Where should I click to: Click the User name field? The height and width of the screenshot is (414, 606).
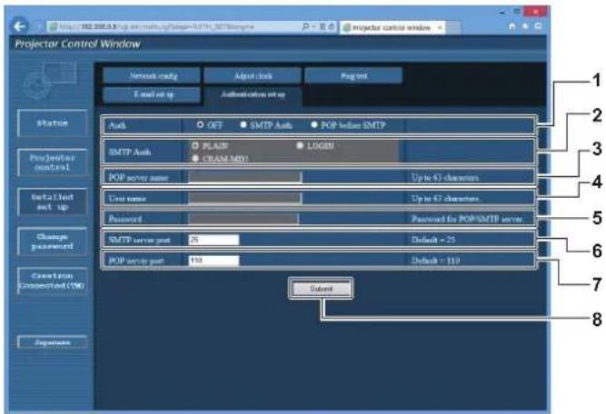pos(244,198)
